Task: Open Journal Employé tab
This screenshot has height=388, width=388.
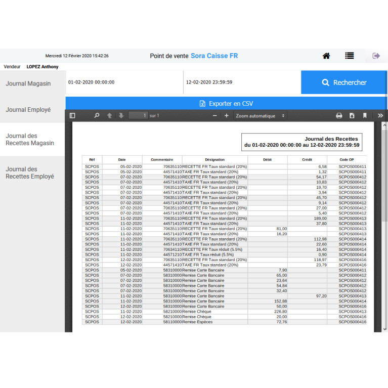Action: (28, 109)
